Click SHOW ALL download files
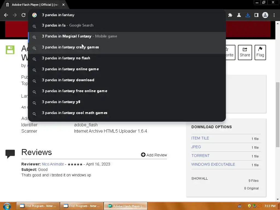The width and height of the screenshot is (280, 210). (x=200, y=178)
